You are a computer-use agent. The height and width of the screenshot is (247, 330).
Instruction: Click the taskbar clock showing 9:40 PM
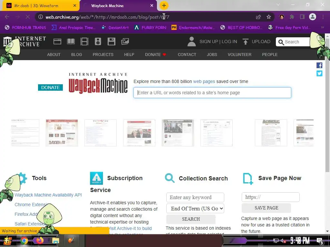[x=300, y=241]
